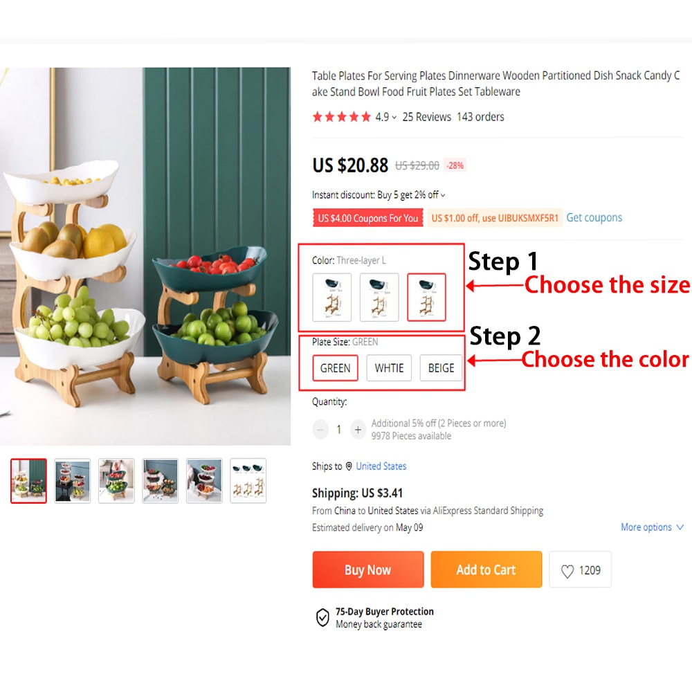Open the 25 Reviews section
This screenshot has width=692, height=692.
tap(427, 117)
